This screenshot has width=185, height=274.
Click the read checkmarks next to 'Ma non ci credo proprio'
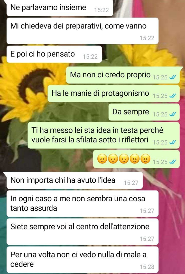click(x=173, y=77)
